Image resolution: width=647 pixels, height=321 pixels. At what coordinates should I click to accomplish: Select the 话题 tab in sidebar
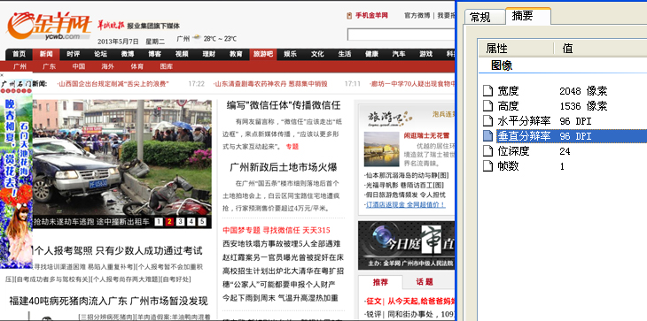point(425,282)
